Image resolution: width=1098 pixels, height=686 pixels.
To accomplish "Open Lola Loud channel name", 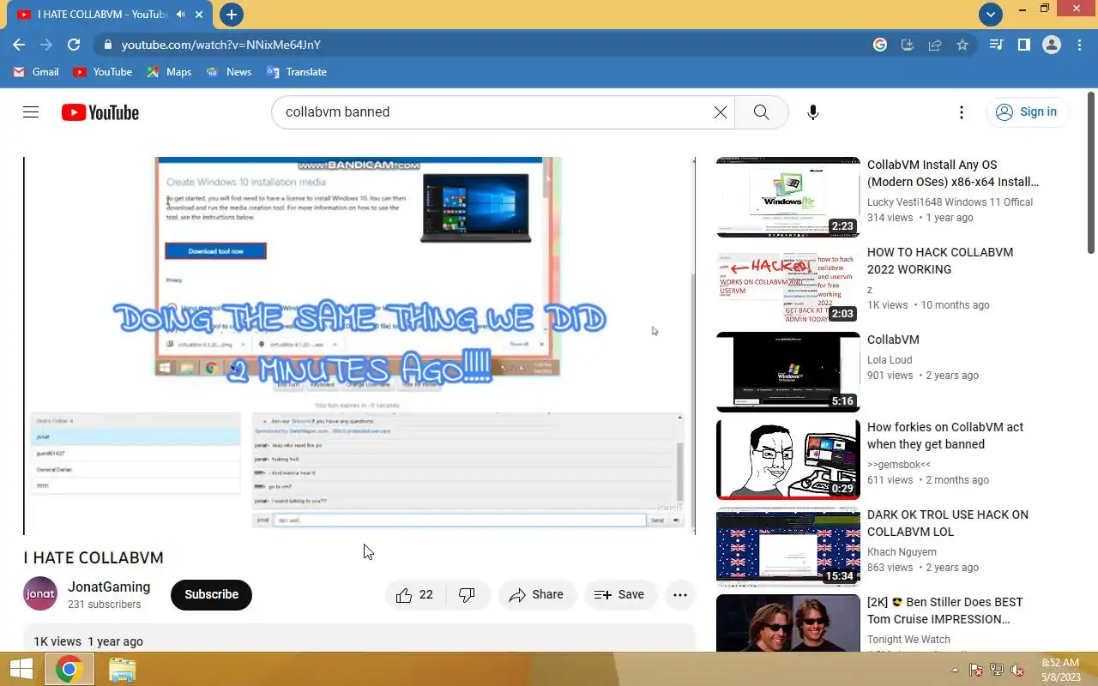I will coord(890,360).
